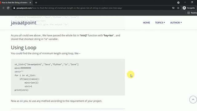Click the 'if(len(i)<mini):' code line
This screenshot has width=197, height=111.
(x=30, y=79)
